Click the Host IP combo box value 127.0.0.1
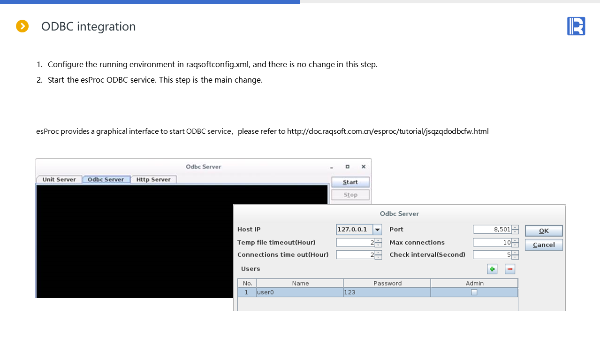Screen dimensions: 600x338 pos(355,230)
